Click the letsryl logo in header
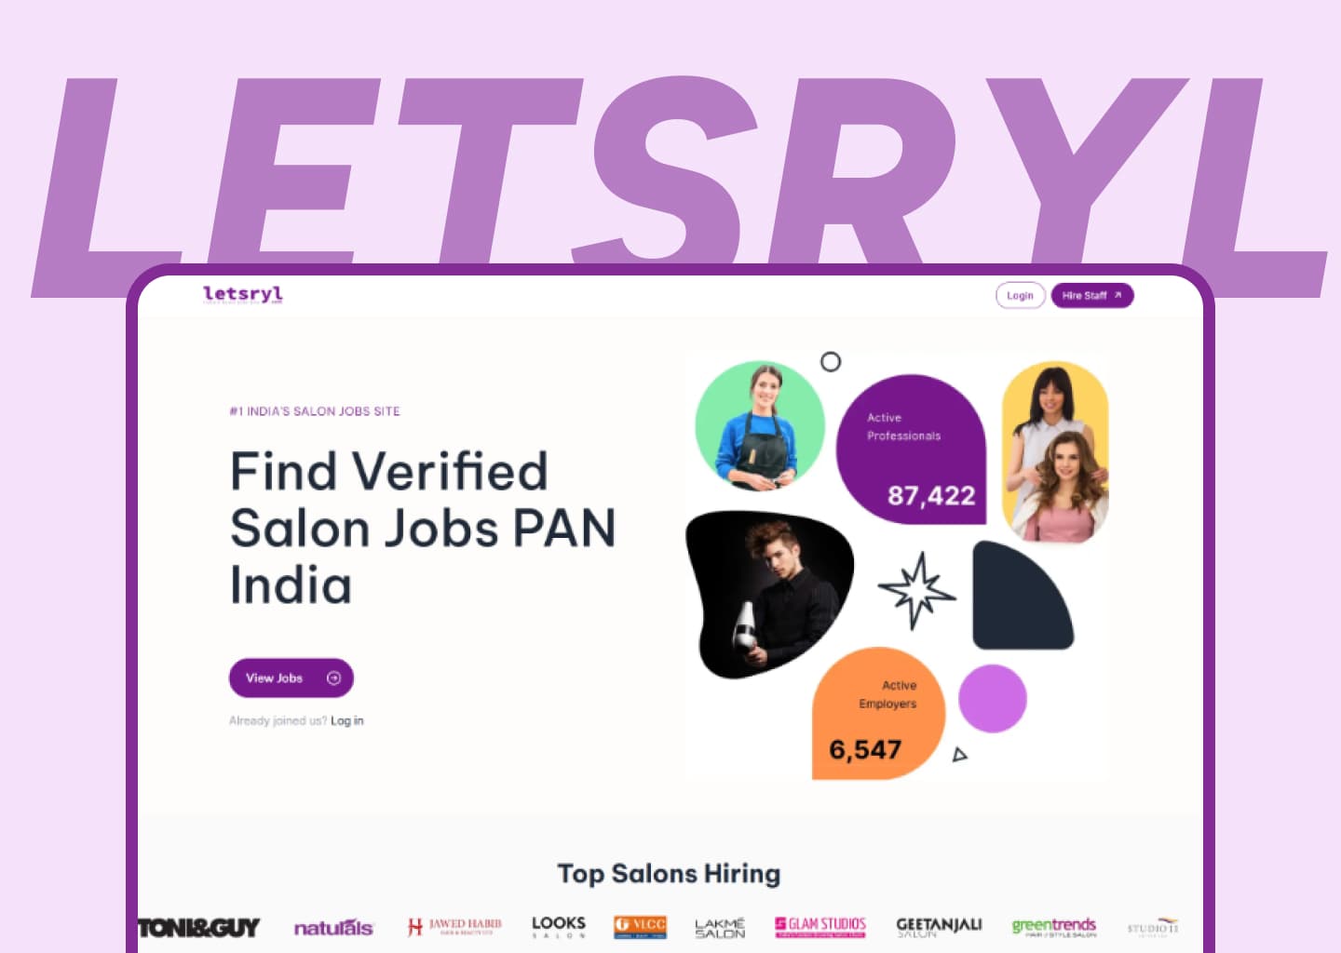Image resolution: width=1341 pixels, height=953 pixels. pyautogui.click(x=243, y=295)
